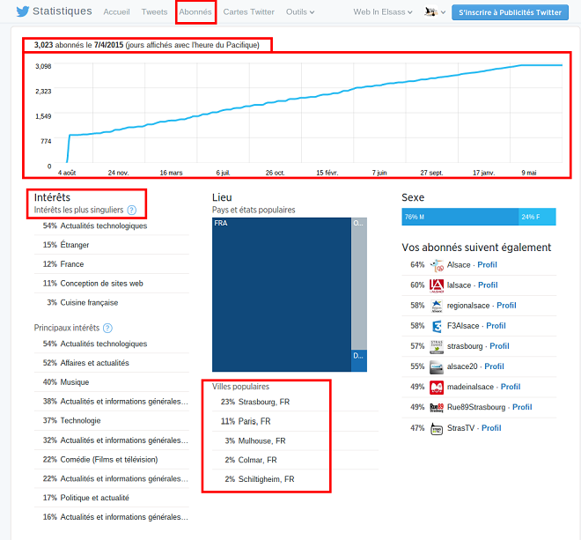This screenshot has height=540, width=581.
Task: Click the Twitter bird logo
Action: 23,11
